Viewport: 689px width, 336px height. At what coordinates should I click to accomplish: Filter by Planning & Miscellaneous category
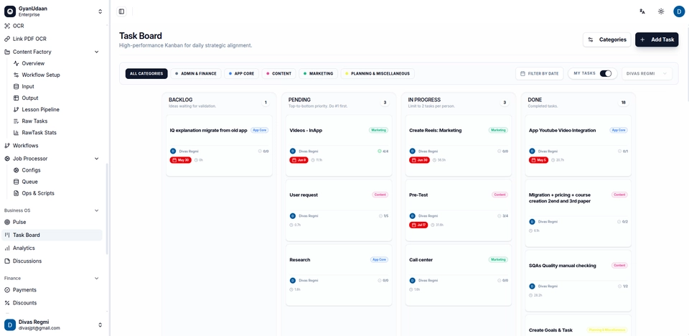(378, 73)
